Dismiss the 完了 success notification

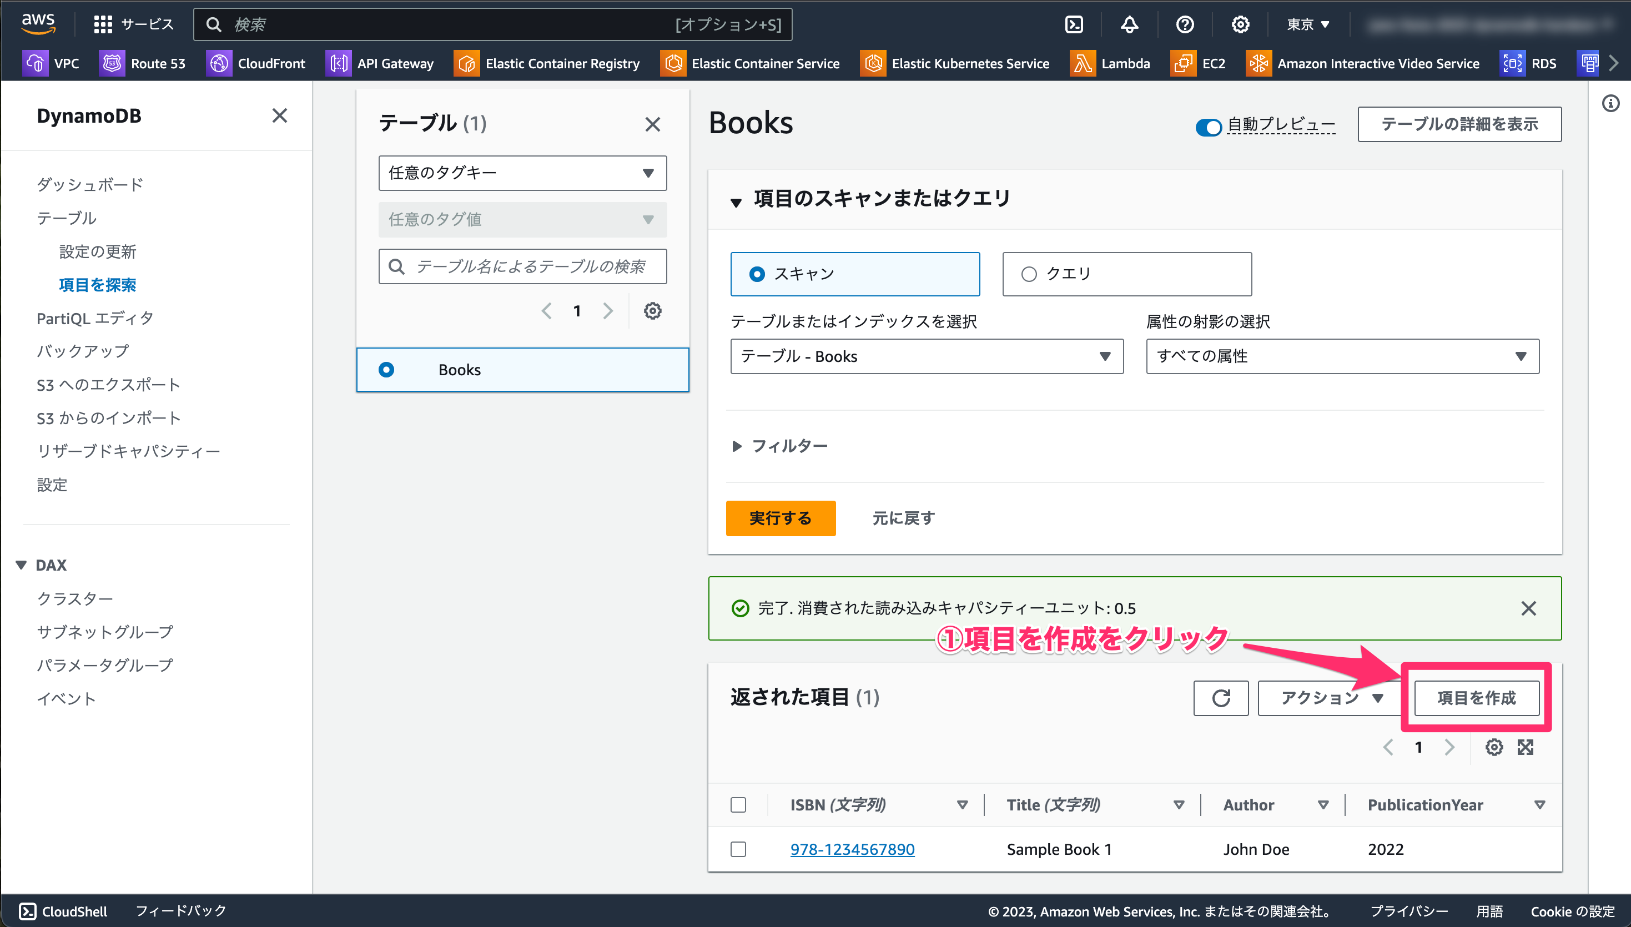coord(1528,608)
